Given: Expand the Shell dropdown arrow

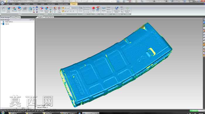Looking at the screenshot, I should [x=93, y=12].
